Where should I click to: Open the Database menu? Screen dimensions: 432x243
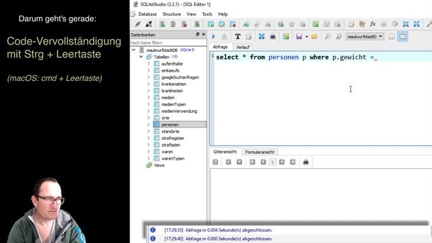pos(147,14)
